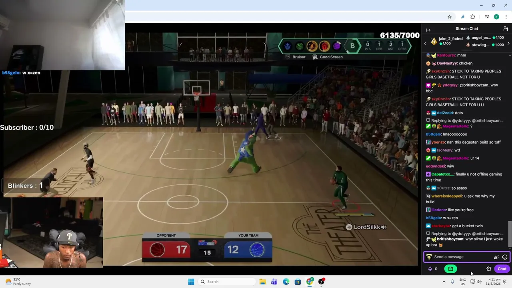Image resolution: width=512 pixels, height=288 pixels.
Task: Open liladonn's chat username
Action: click(438, 210)
